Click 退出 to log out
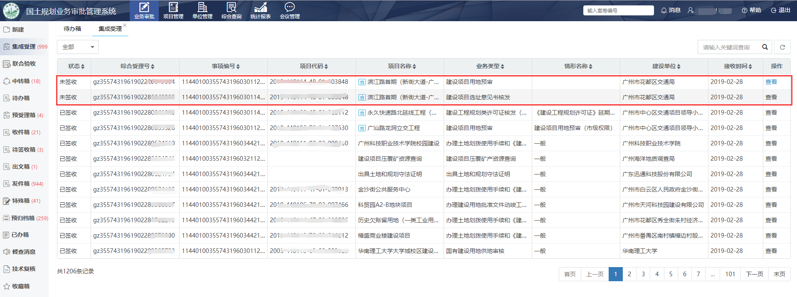The width and height of the screenshot is (797, 297). 780,10
